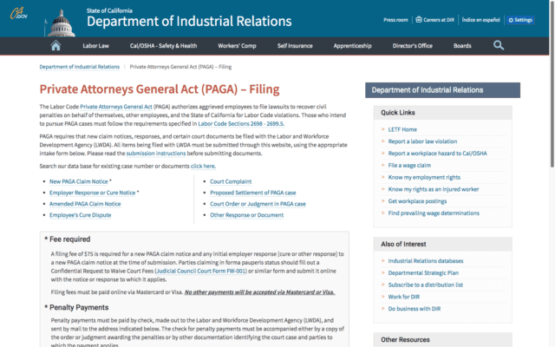Open the search magnifier icon
This screenshot has width=555, height=347.
[499, 46]
